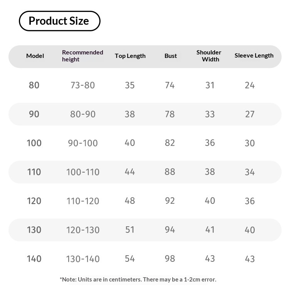The width and height of the screenshot is (289, 290).
Task: Click the bust value 88 cell
Action: coord(170,172)
